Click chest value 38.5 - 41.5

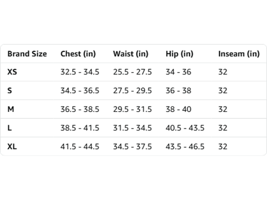pos(80,128)
